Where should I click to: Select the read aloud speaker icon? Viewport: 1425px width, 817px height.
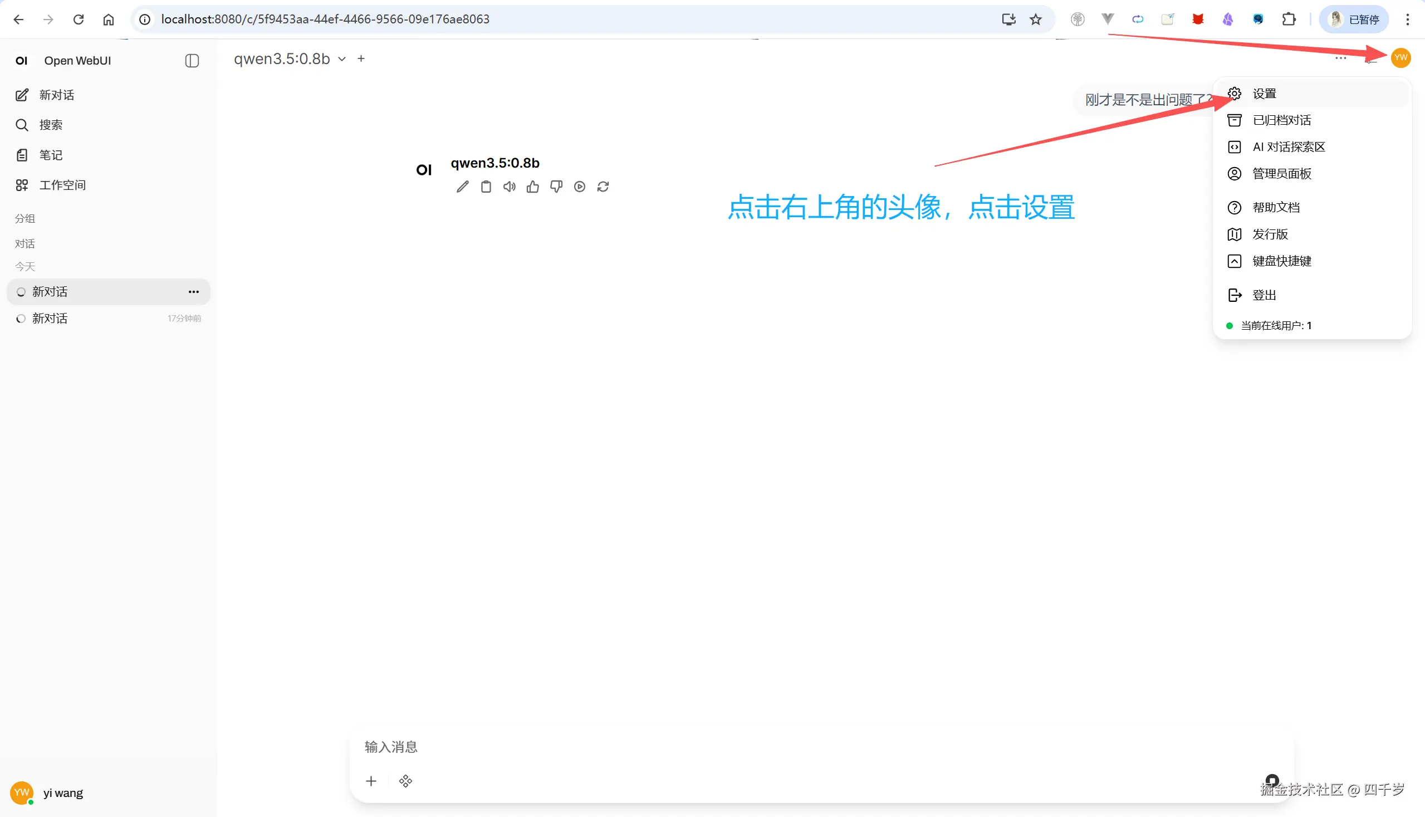point(510,186)
